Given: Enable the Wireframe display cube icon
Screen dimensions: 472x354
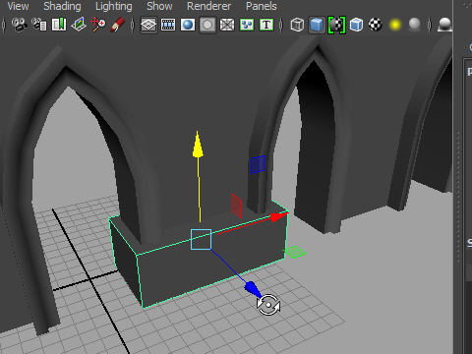Looking at the screenshot, I should coord(297,25).
